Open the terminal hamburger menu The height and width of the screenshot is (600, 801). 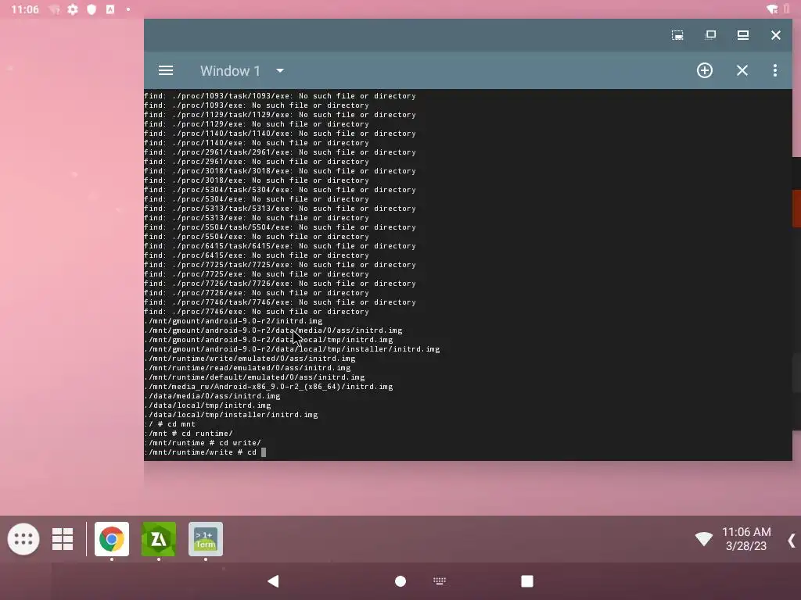pos(166,70)
